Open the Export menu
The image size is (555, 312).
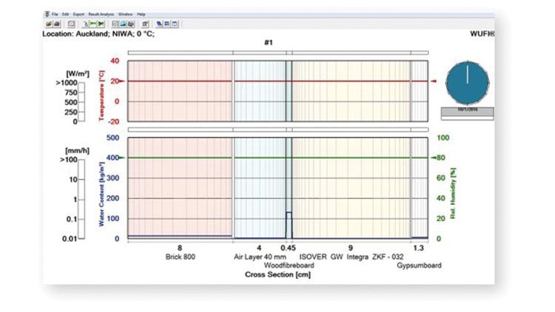click(x=78, y=14)
